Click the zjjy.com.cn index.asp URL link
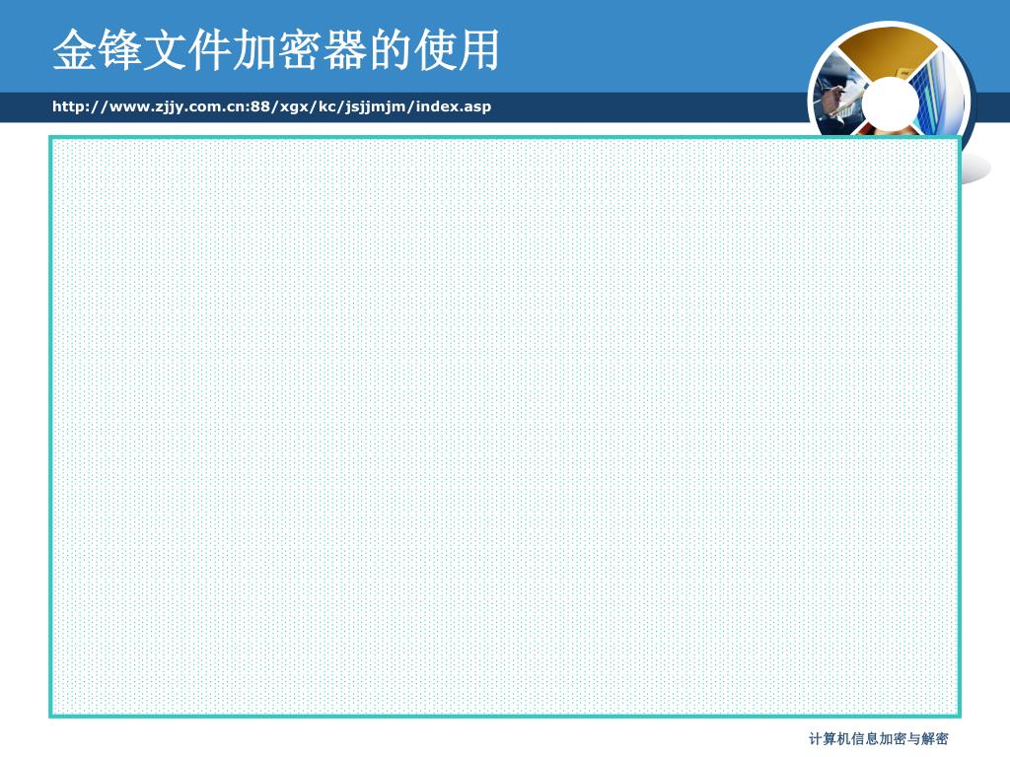 (271, 106)
